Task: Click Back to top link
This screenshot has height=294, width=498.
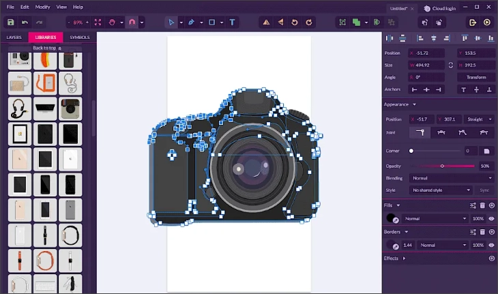Action: [47, 48]
